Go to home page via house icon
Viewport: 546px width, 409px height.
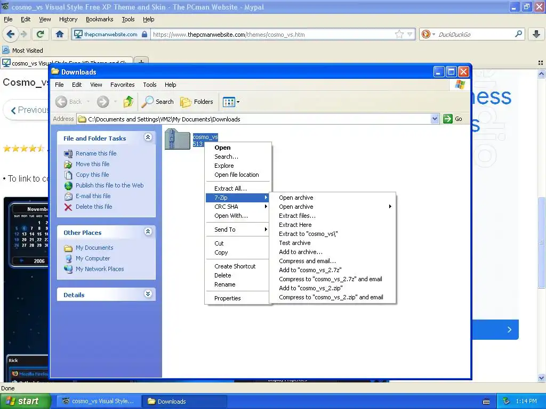pyautogui.click(x=60, y=34)
